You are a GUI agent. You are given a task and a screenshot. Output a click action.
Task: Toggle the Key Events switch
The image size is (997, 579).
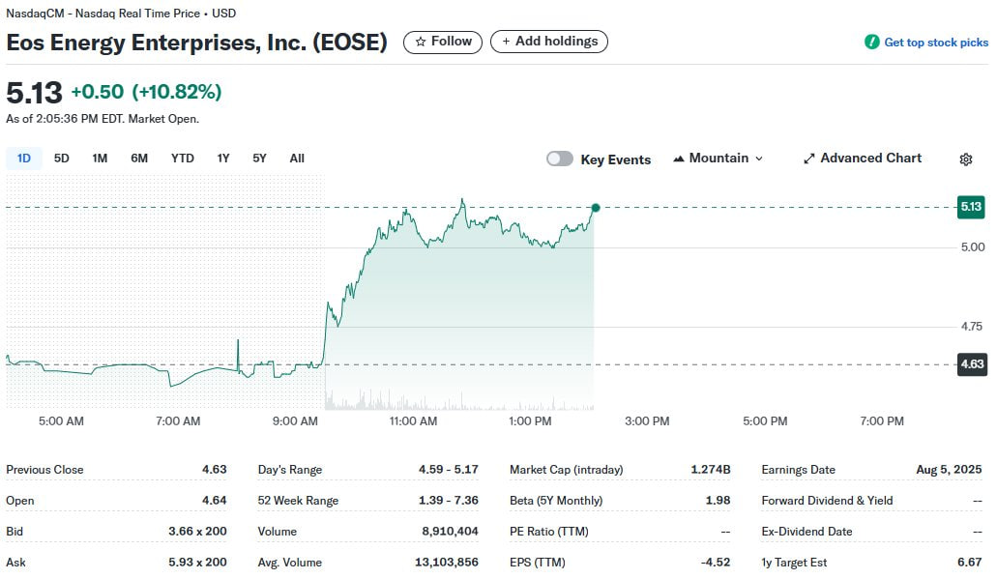point(560,159)
